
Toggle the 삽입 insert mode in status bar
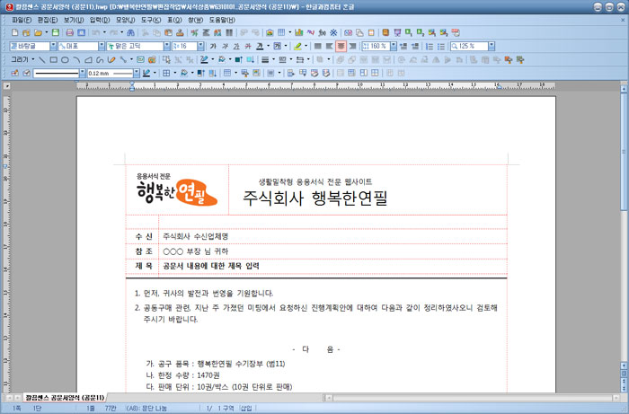[246, 409]
